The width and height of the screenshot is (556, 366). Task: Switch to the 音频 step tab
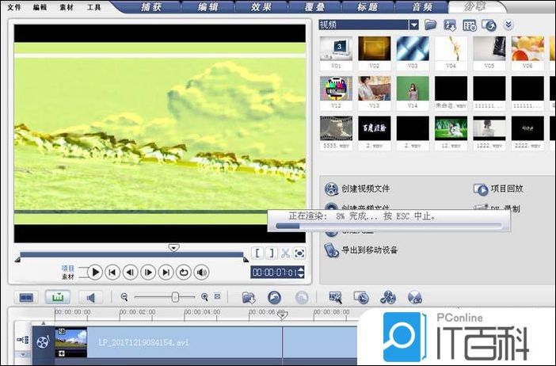(422, 7)
